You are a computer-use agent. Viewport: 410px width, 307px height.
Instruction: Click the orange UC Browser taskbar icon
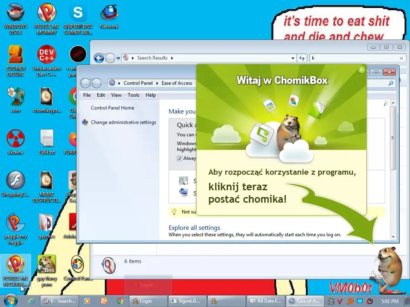(104, 301)
